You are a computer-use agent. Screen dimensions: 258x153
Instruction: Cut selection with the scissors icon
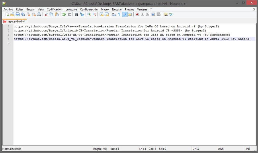46,15
